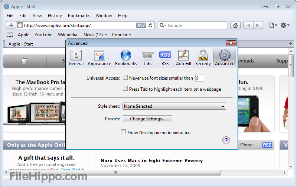297x187 pixels.
Task: Enable Press Tab to highlight each item
Action: [x=125, y=88]
